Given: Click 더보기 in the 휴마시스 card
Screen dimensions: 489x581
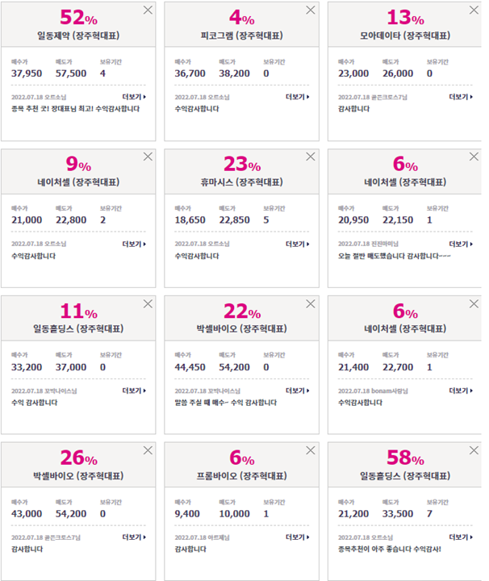Looking at the screenshot, I should coord(298,244).
